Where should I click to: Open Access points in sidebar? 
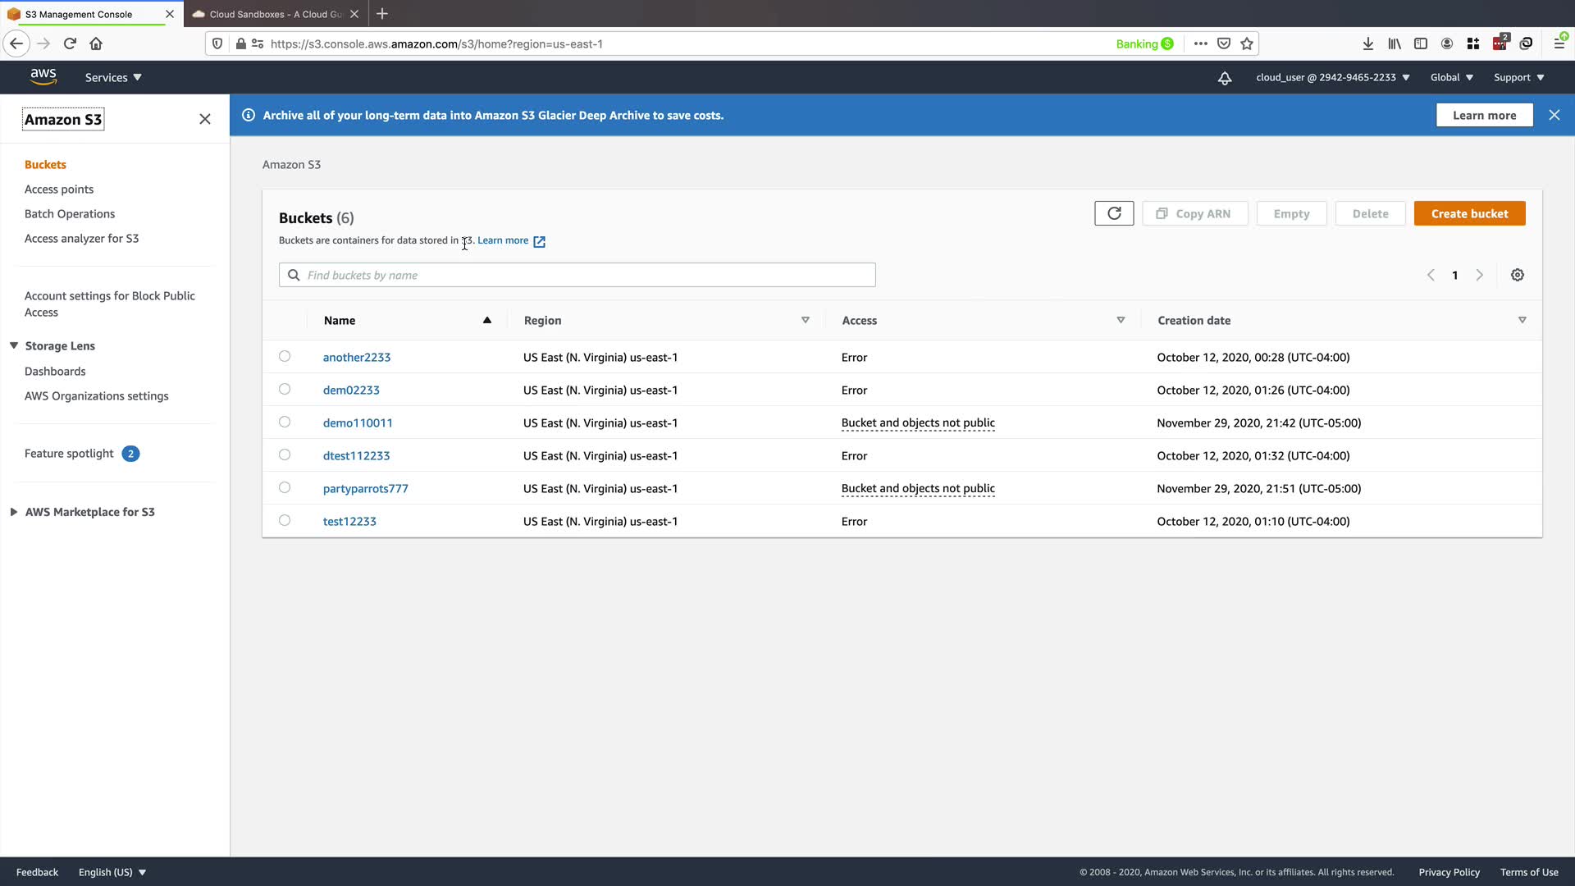[59, 190]
